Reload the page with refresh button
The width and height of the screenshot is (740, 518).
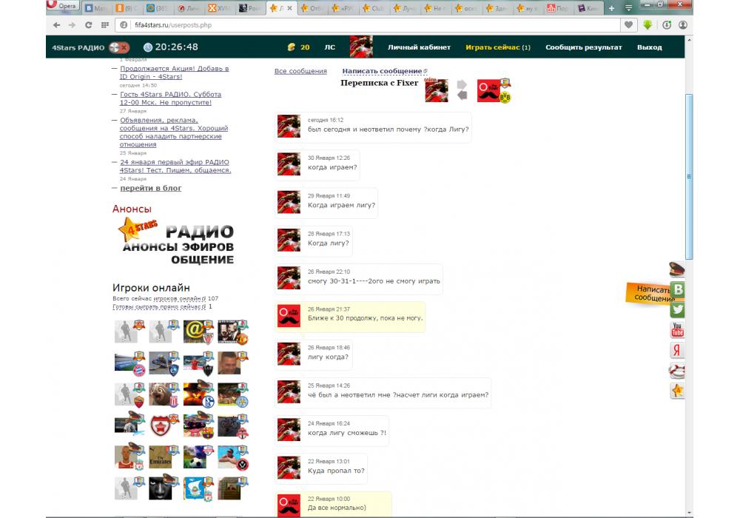[88, 25]
